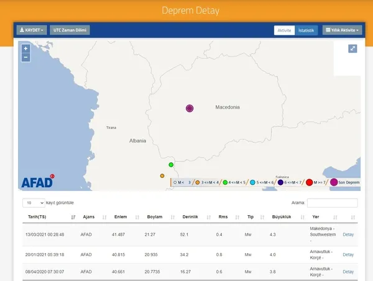Sort table by Ajans column
Screen dimensions: 373x281
pos(89,217)
